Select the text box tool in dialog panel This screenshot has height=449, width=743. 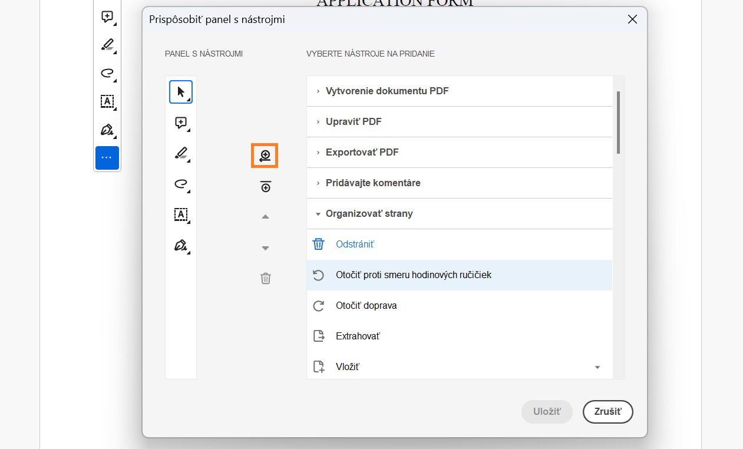click(181, 214)
